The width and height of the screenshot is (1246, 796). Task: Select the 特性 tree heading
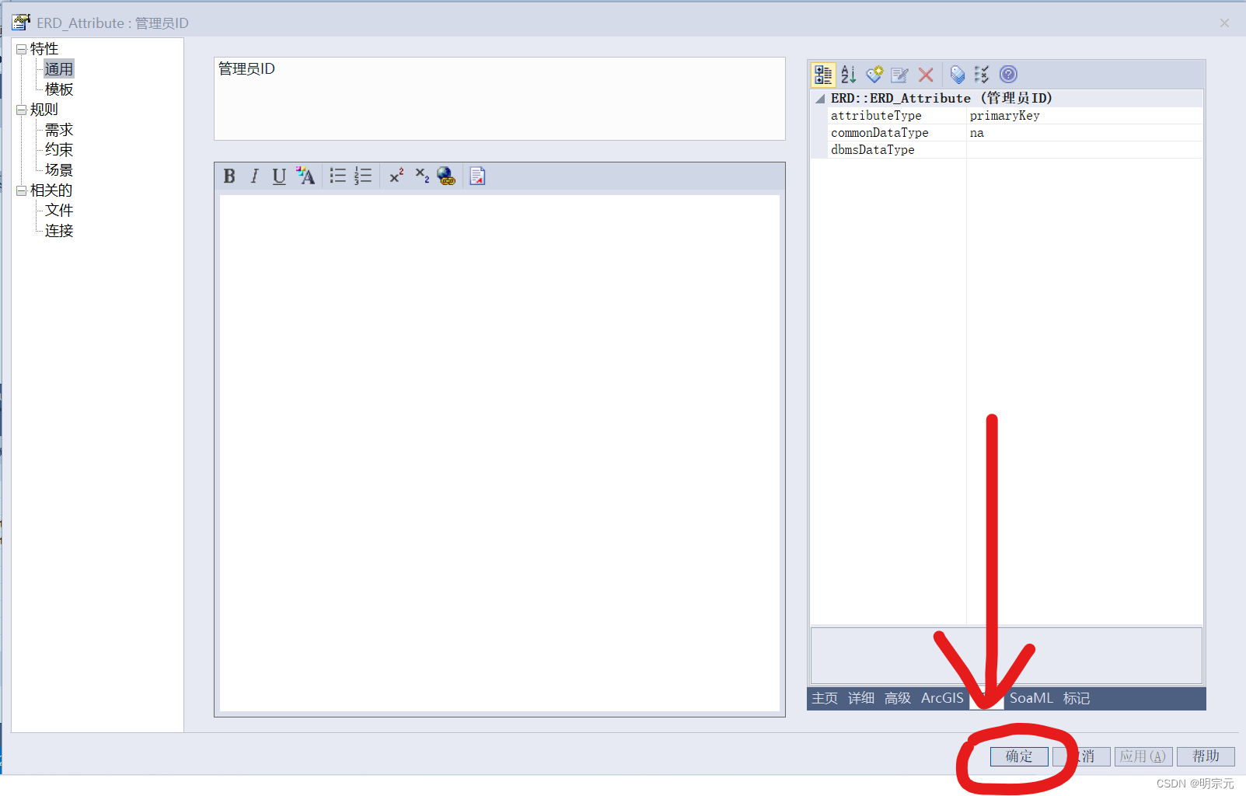tap(44, 49)
